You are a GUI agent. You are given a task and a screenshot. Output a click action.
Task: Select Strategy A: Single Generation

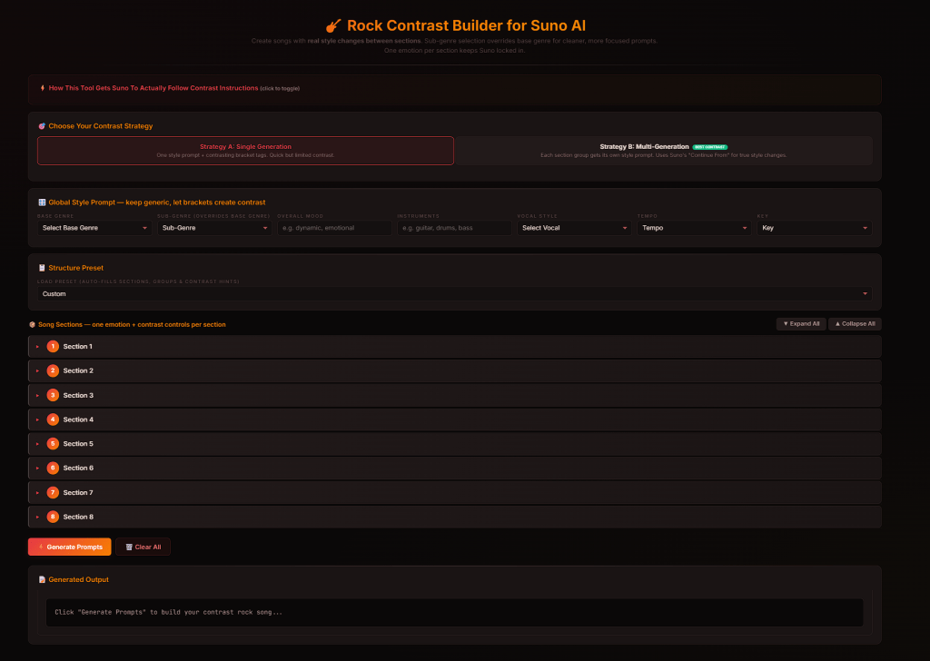click(x=245, y=151)
